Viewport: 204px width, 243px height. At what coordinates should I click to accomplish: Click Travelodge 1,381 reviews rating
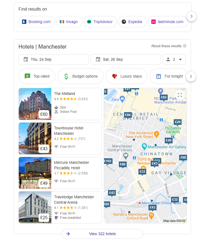tap(71, 208)
